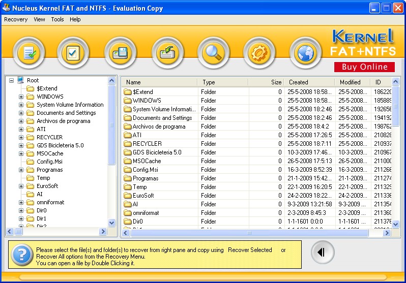The height and width of the screenshot is (283, 406).
Task: Click omniformat folder icon in file list
Action: 127,213
